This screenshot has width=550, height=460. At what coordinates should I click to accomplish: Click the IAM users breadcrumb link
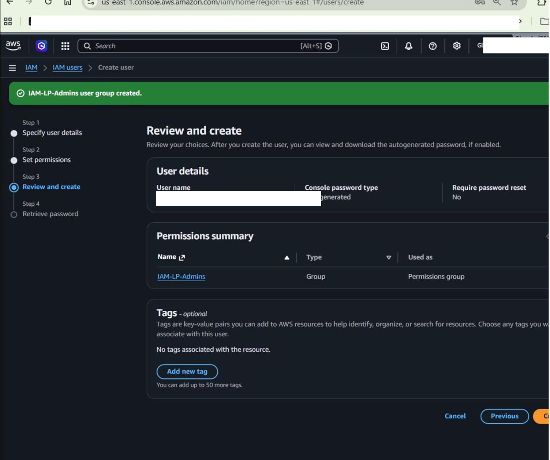[x=68, y=68]
